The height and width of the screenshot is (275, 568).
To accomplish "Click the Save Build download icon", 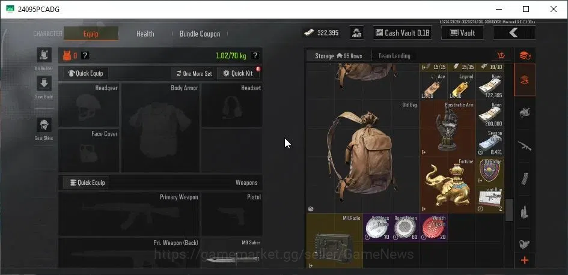I will (44, 83).
